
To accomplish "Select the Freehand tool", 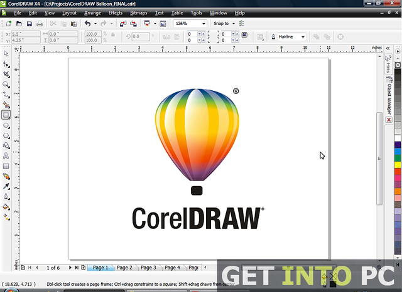I will point(6,95).
